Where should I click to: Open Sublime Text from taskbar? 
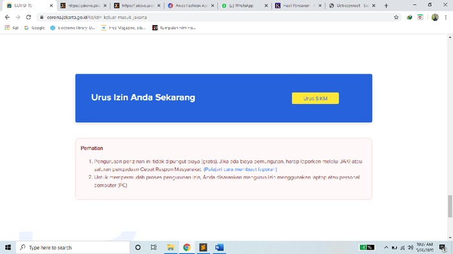point(203,248)
